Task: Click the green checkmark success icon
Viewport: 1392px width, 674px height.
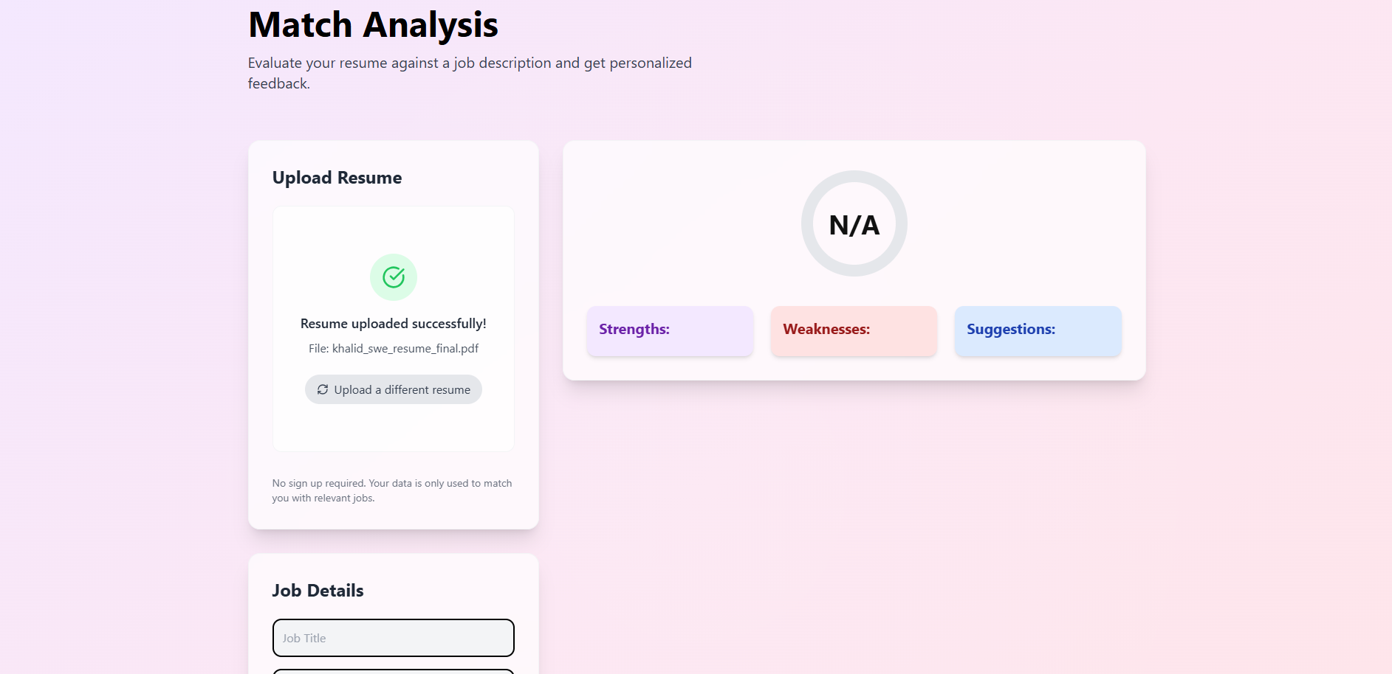Action: click(x=394, y=277)
